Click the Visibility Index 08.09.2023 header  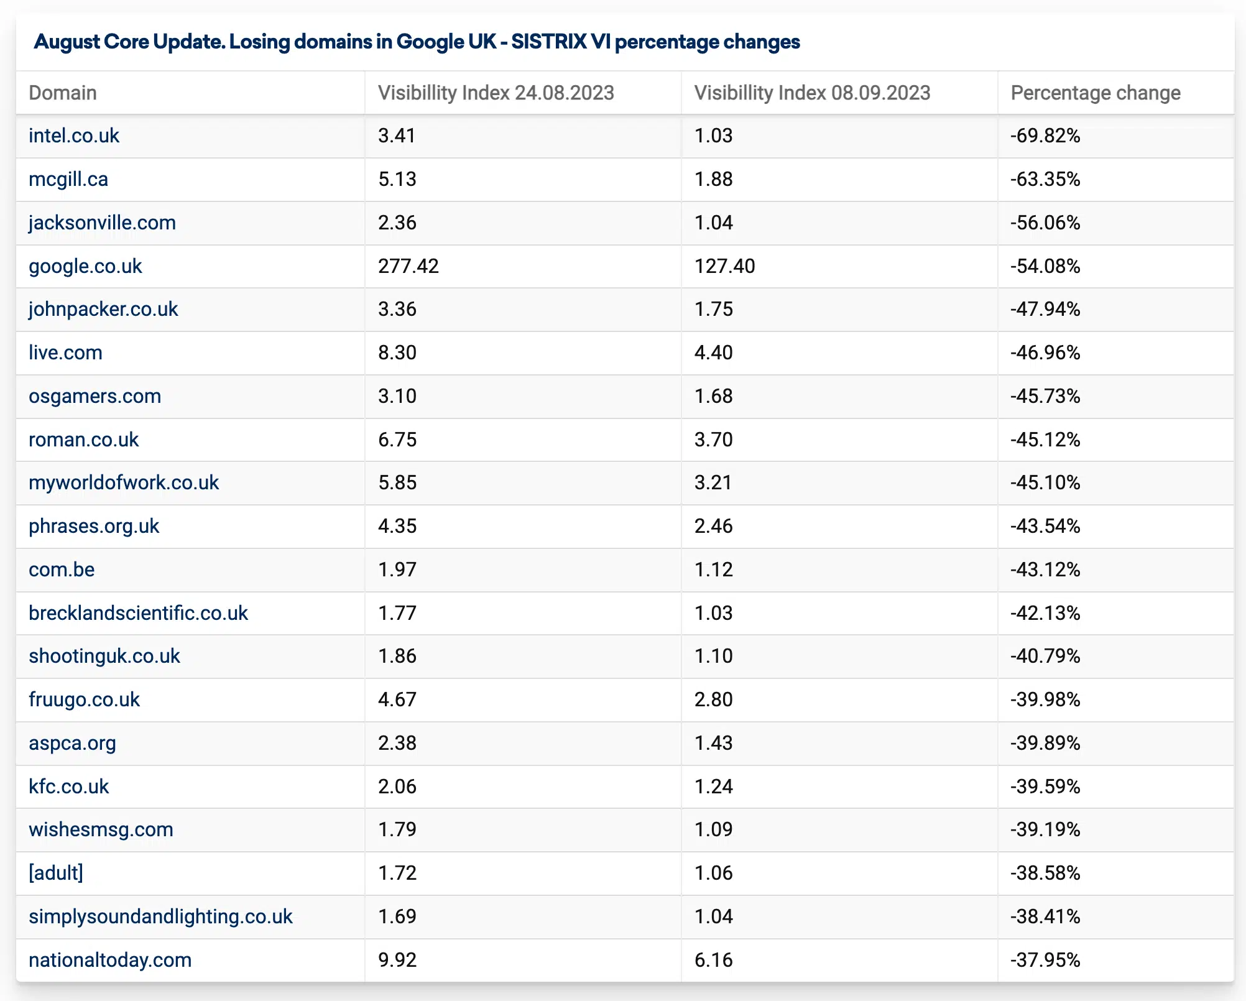pos(812,93)
